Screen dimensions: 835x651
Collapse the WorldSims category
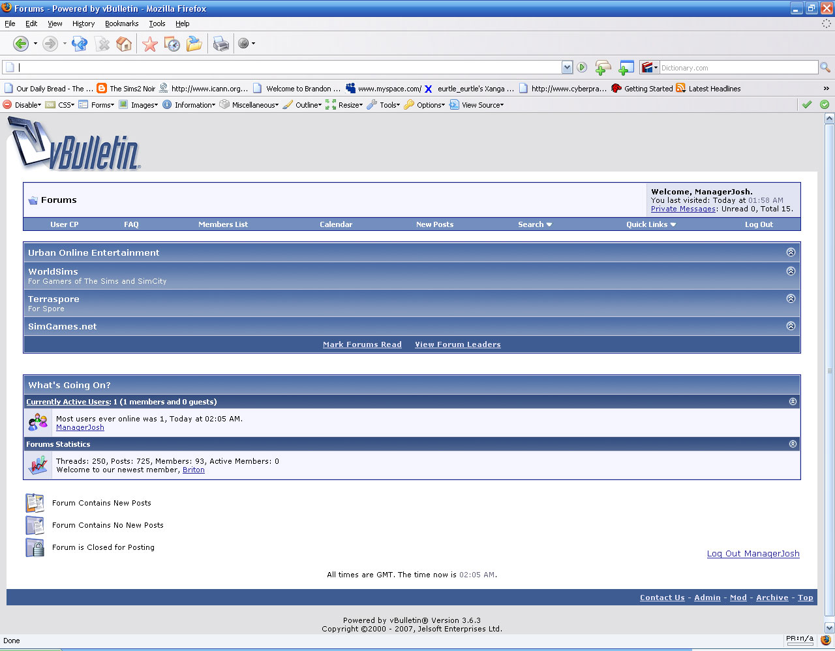[x=791, y=271]
